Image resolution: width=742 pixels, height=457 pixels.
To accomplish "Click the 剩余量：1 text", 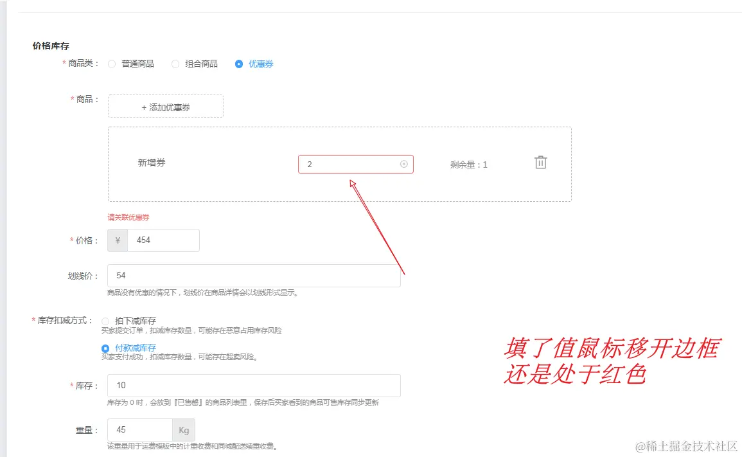I will [468, 165].
